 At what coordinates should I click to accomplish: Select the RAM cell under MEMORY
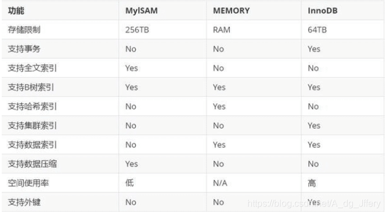(x=222, y=30)
